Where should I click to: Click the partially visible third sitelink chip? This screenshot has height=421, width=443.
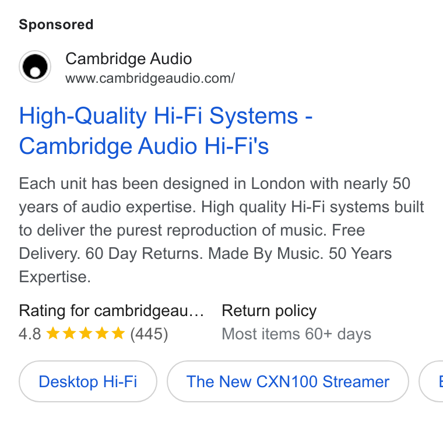click(431, 381)
